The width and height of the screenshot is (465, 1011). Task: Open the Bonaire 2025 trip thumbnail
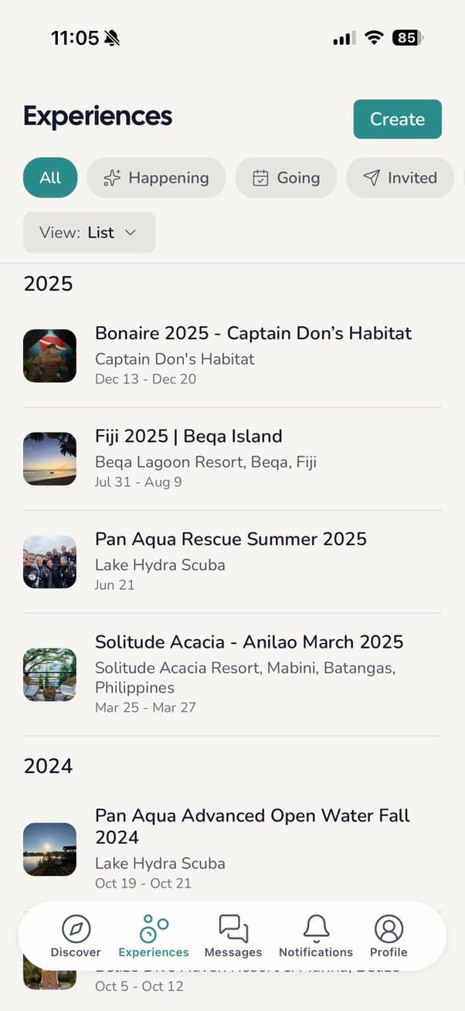point(49,355)
